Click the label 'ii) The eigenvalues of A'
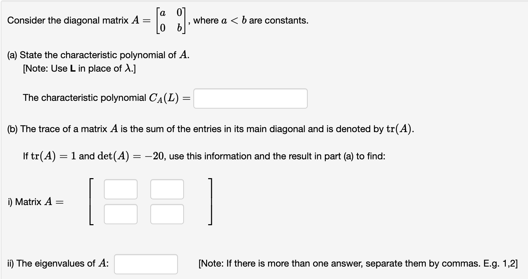The image size is (528, 279). tap(57, 264)
